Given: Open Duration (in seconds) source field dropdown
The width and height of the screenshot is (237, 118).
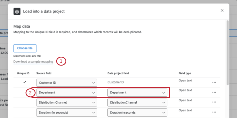Looking at the screenshot, I should (67, 112).
